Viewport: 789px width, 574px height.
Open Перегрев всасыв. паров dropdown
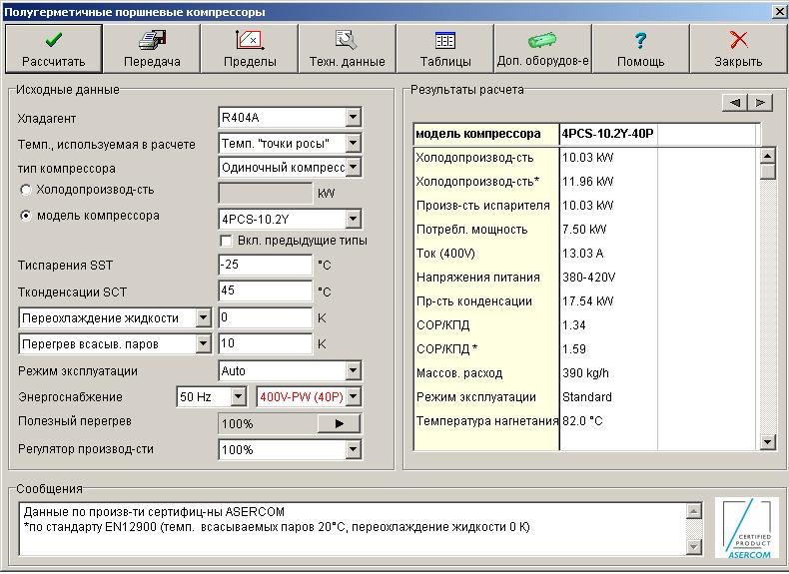pyautogui.click(x=203, y=344)
